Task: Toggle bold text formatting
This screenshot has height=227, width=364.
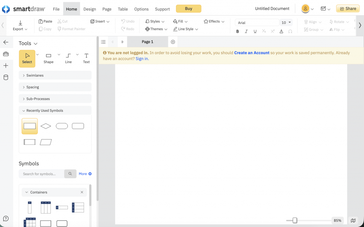Action: pyautogui.click(x=237, y=31)
